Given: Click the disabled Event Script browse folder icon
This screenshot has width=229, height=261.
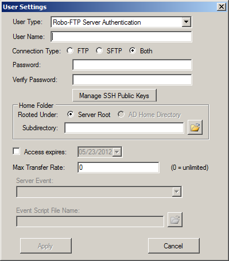Looking at the screenshot, I should [175, 220].
